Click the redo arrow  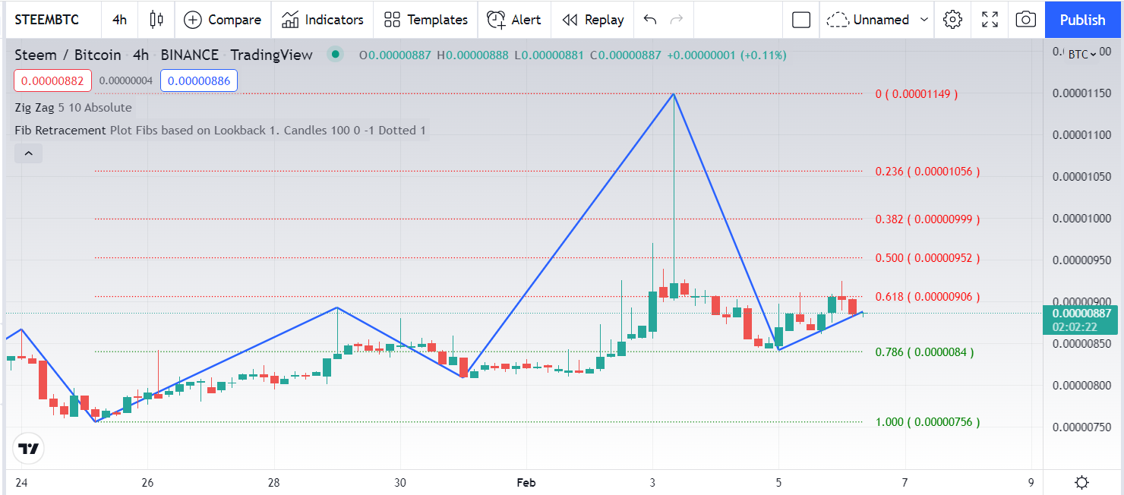point(677,20)
